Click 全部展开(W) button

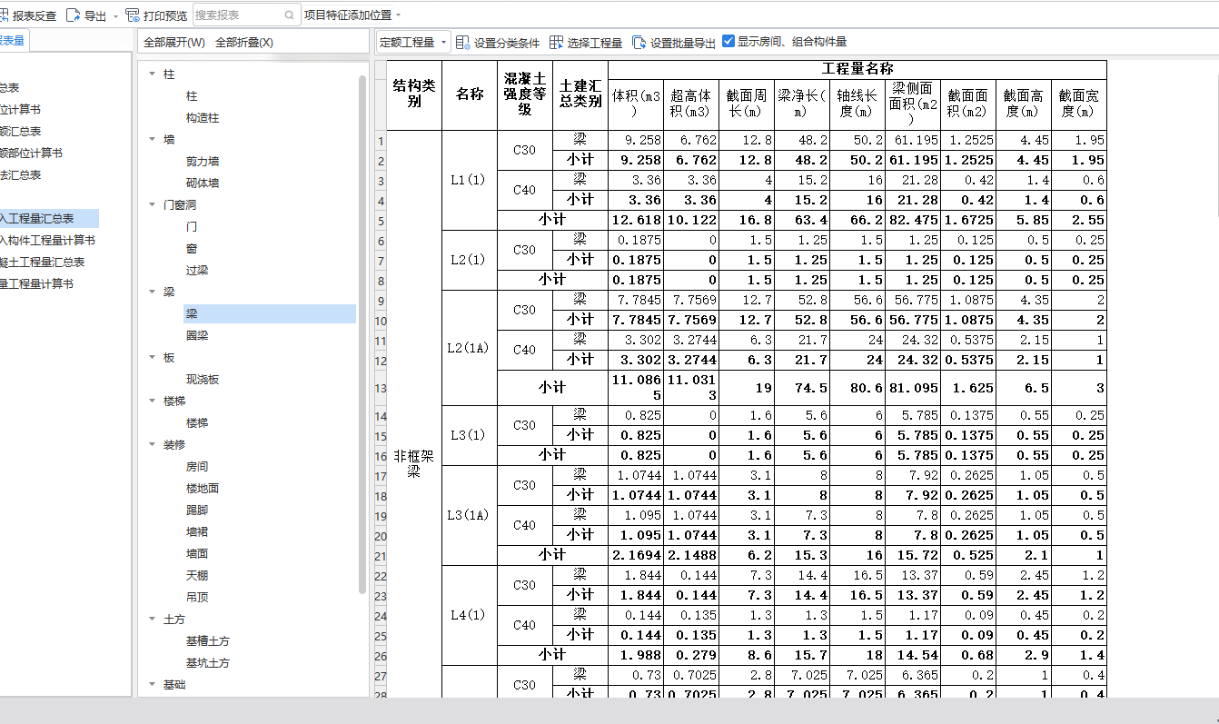click(174, 43)
